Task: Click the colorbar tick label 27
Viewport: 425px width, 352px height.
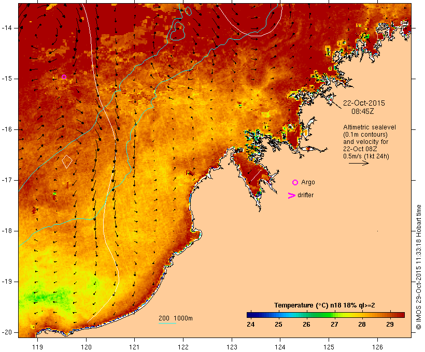Action: 334,324
